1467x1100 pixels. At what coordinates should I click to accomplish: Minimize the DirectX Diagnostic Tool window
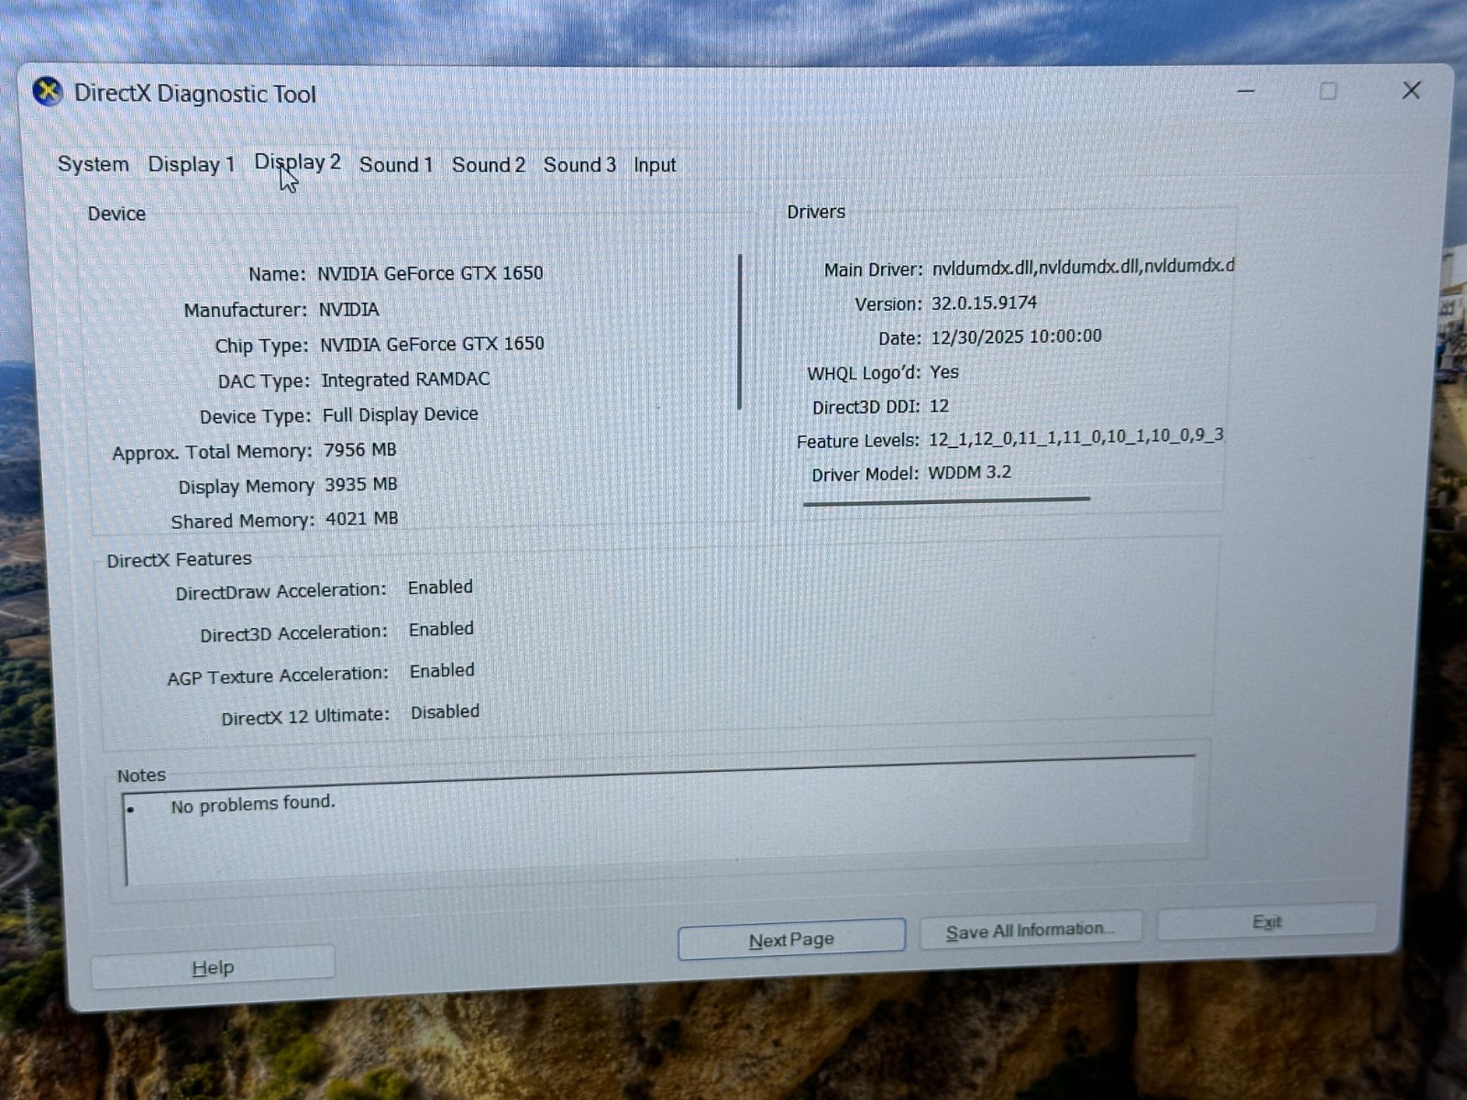1245,92
